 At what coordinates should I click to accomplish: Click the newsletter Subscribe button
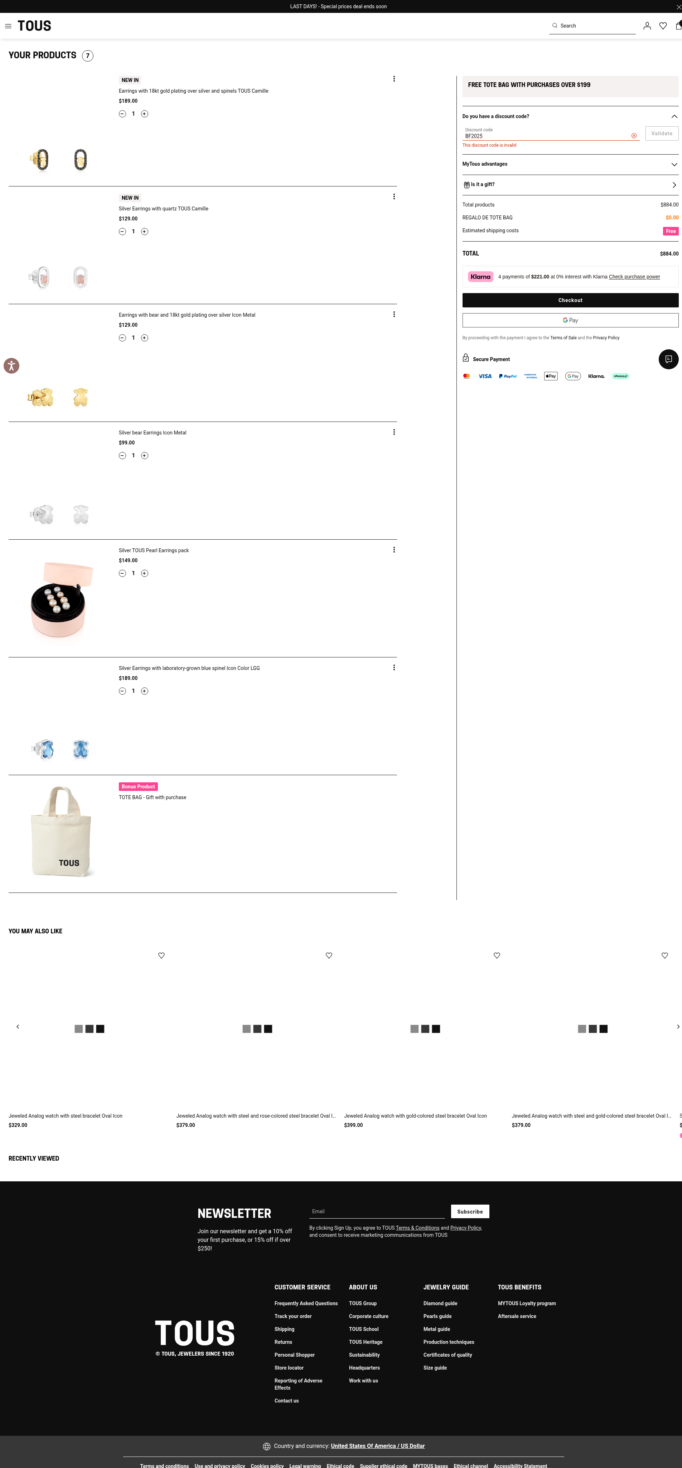tap(470, 1211)
